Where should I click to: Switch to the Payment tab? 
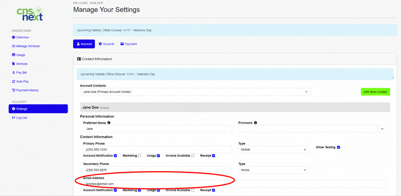click(129, 44)
